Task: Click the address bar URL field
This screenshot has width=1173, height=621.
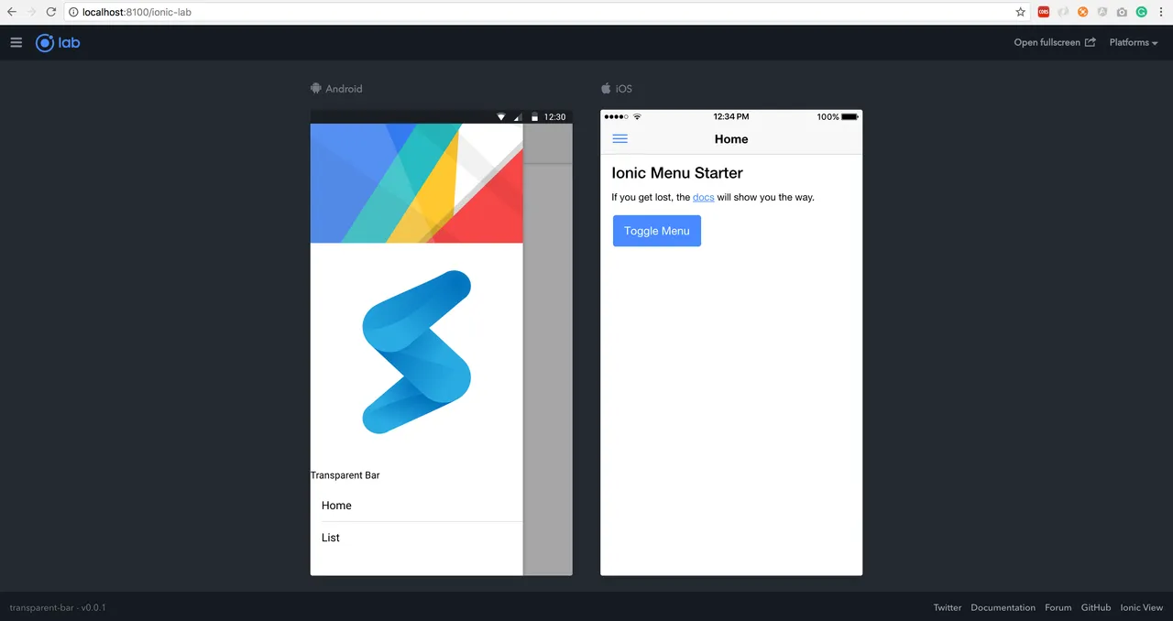Action: (x=541, y=12)
